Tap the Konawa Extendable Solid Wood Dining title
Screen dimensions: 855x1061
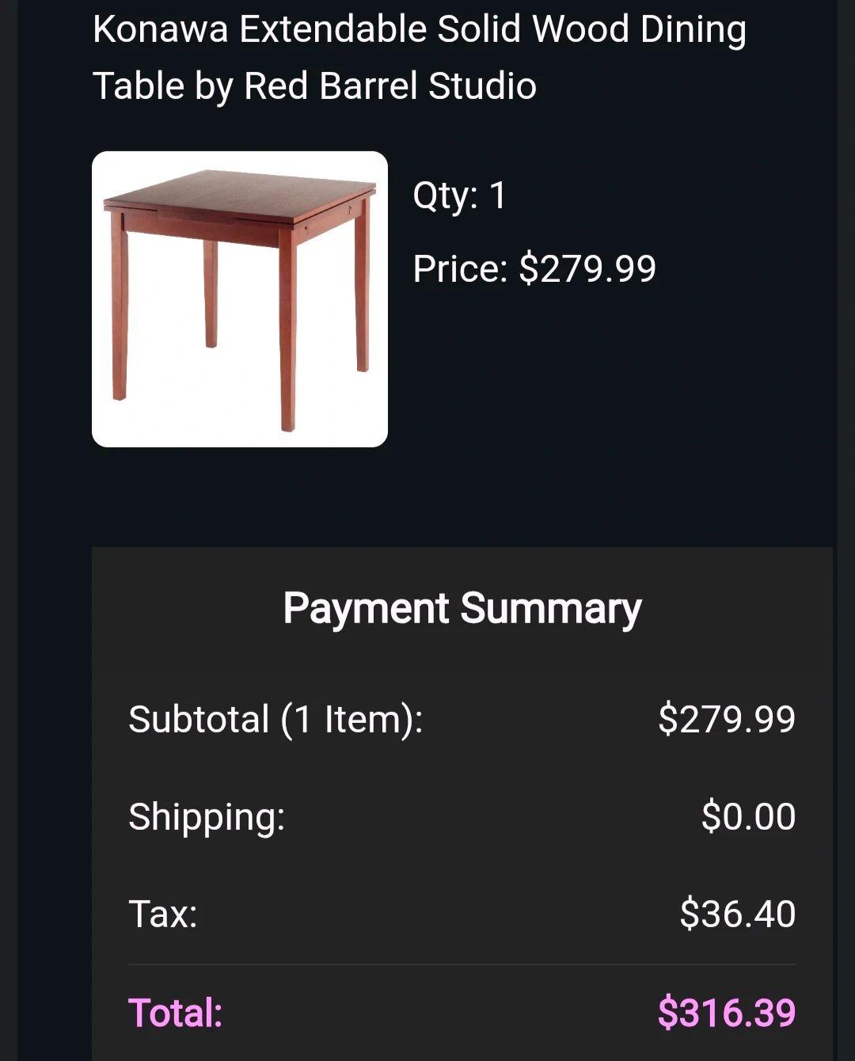click(x=418, y=30)
